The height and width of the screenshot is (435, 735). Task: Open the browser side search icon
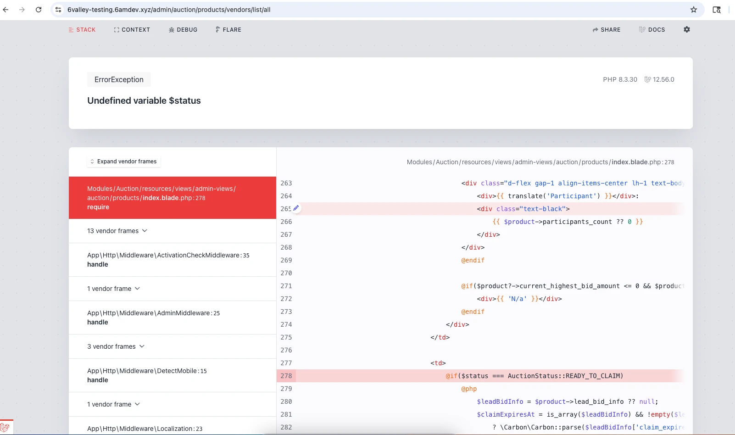[x=717, y=10]
